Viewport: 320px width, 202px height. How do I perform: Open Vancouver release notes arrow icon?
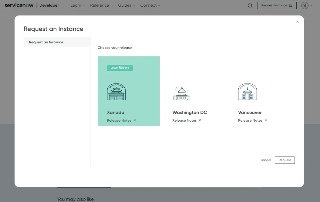click(x=265, y=120)
